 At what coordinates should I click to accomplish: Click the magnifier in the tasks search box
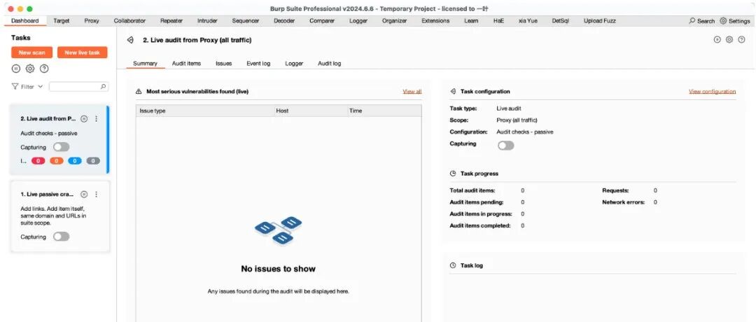point(103,87)
